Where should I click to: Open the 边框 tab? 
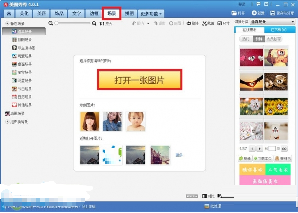coord(94,14)
